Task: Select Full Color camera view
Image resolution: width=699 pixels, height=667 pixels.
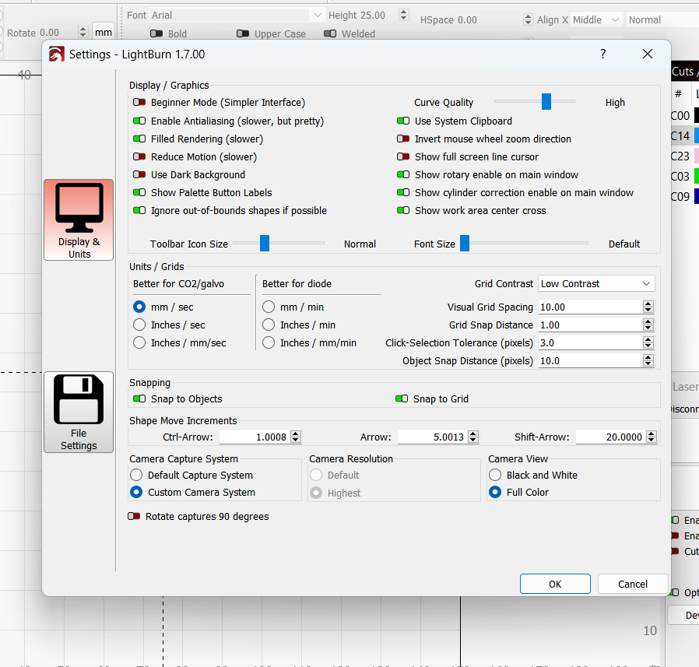Action: (495, 492)
